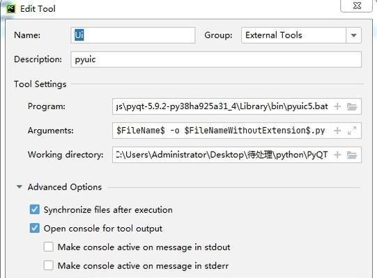Image resolution: width=377 pixels, height=278 pixels.
Task: Open the folder browse icon for Program
Action: [352, 106]
